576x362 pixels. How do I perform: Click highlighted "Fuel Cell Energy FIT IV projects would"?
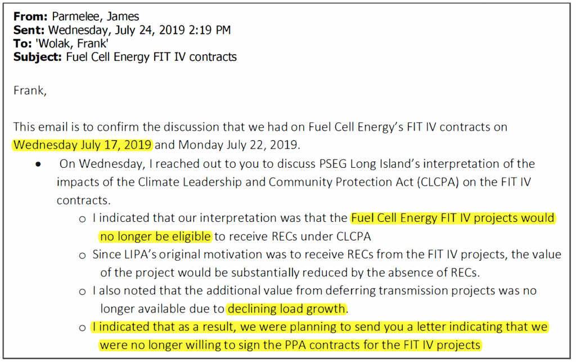452,218
